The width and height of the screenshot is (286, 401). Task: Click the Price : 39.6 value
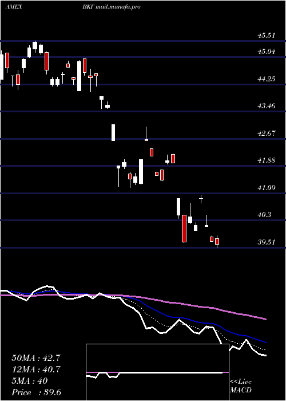[x=36, y=392]
